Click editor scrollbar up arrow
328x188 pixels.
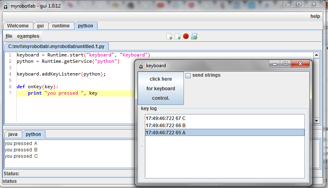[316, 55]
